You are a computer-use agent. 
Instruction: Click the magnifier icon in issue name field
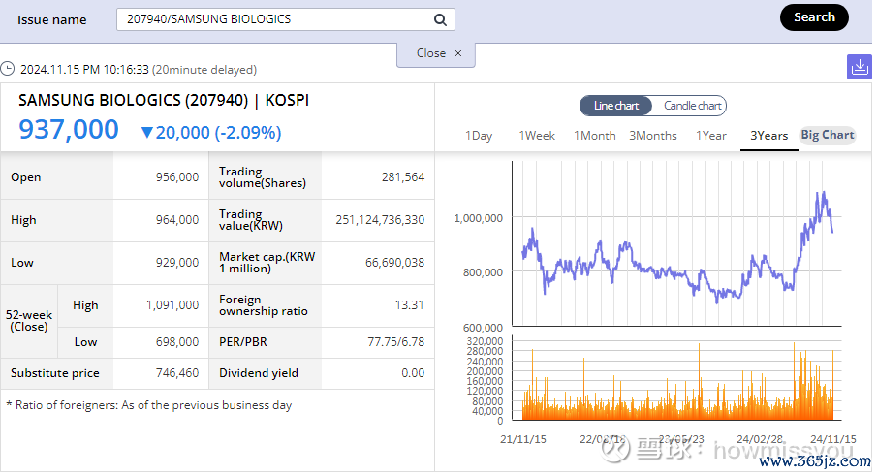click(x=441, y=20)
